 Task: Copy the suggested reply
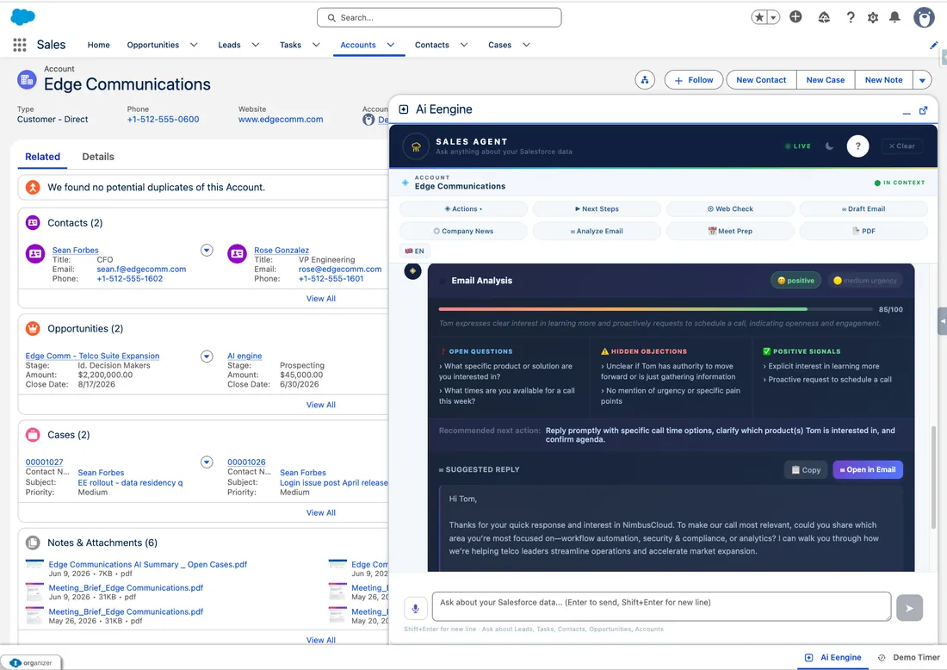pos(806,469)
